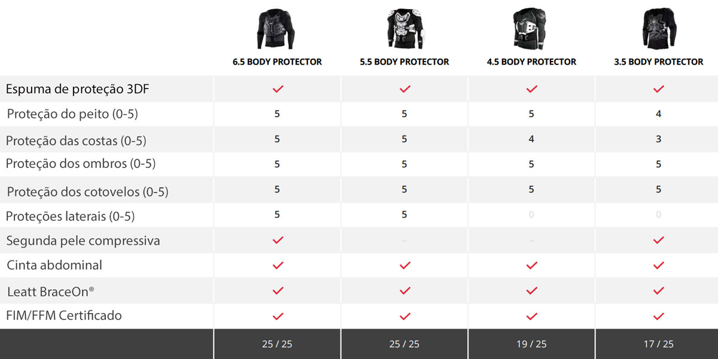Click the 19 / 25 total score cell
Screen dimensions: 718x359
point(531,344)
